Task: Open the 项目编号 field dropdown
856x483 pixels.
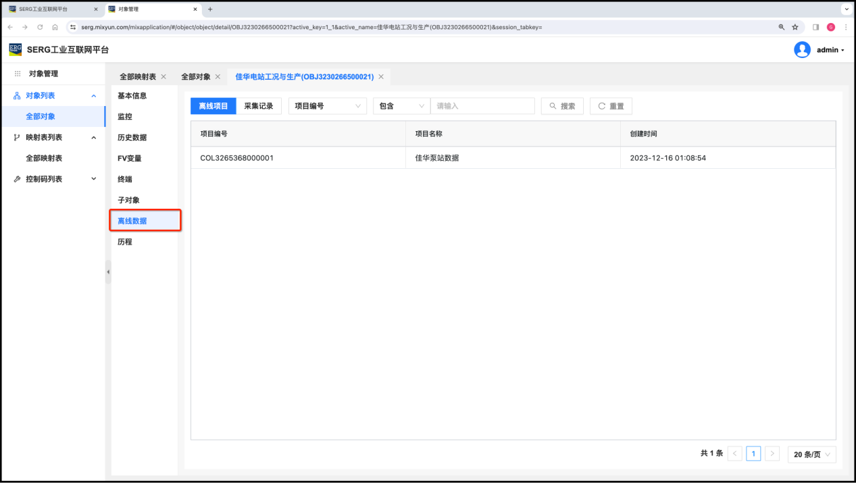Action: pos(327,106)
